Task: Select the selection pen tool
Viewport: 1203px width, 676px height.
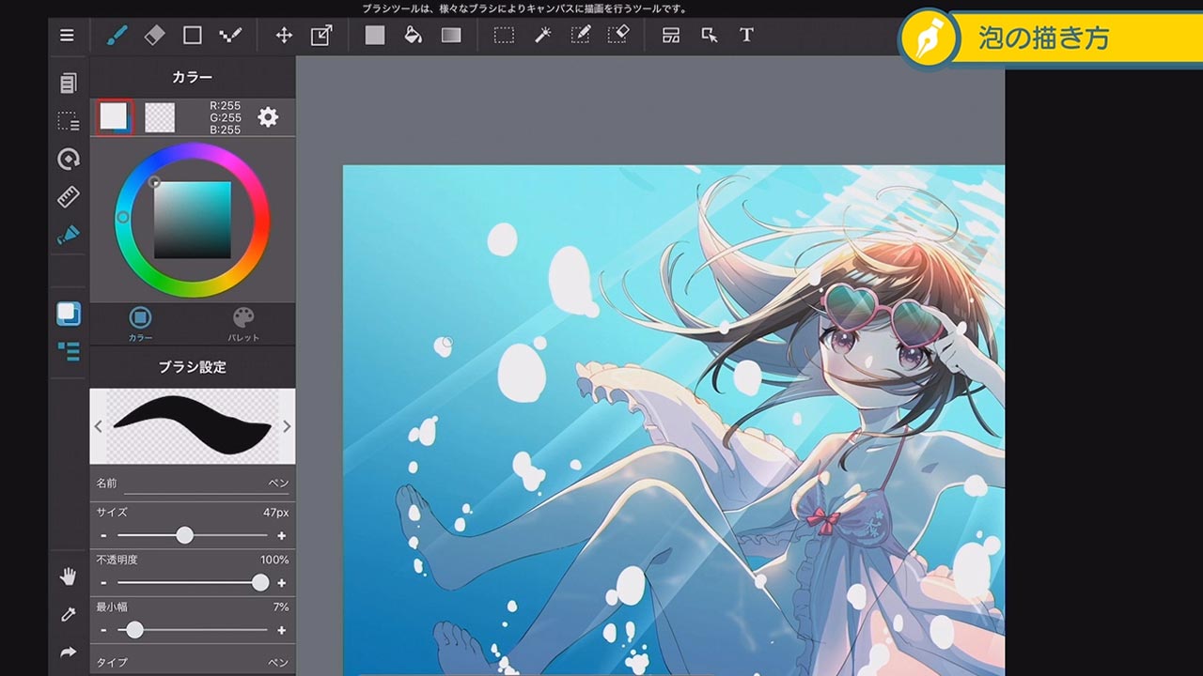Action: coord(581,36)
